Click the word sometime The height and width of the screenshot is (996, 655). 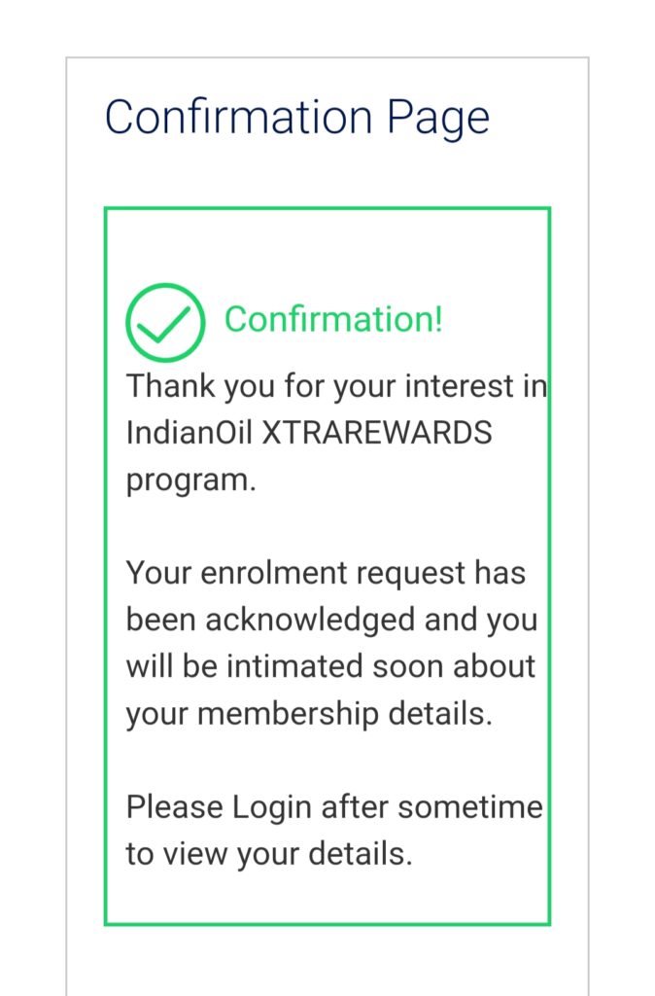[470, 808]
